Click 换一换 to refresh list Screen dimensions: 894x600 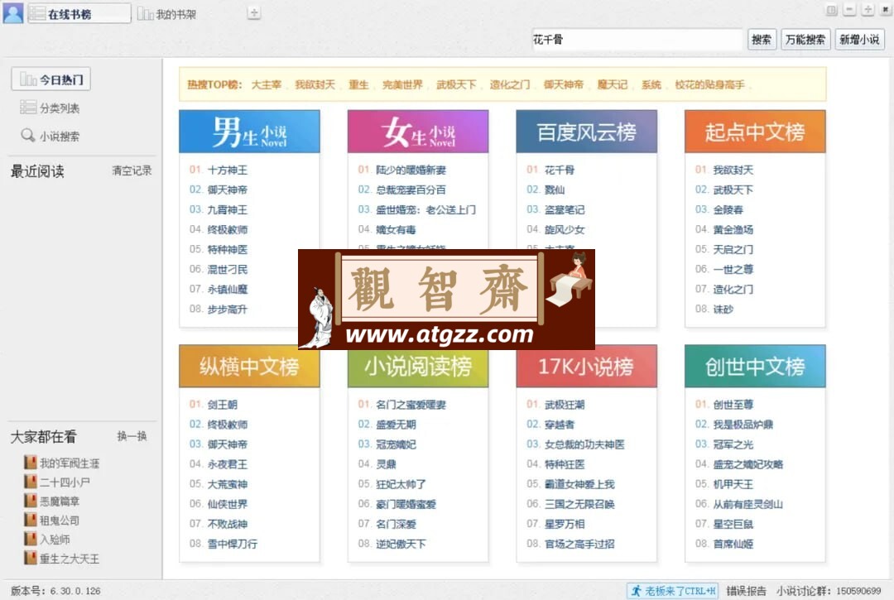click(132, 436)
